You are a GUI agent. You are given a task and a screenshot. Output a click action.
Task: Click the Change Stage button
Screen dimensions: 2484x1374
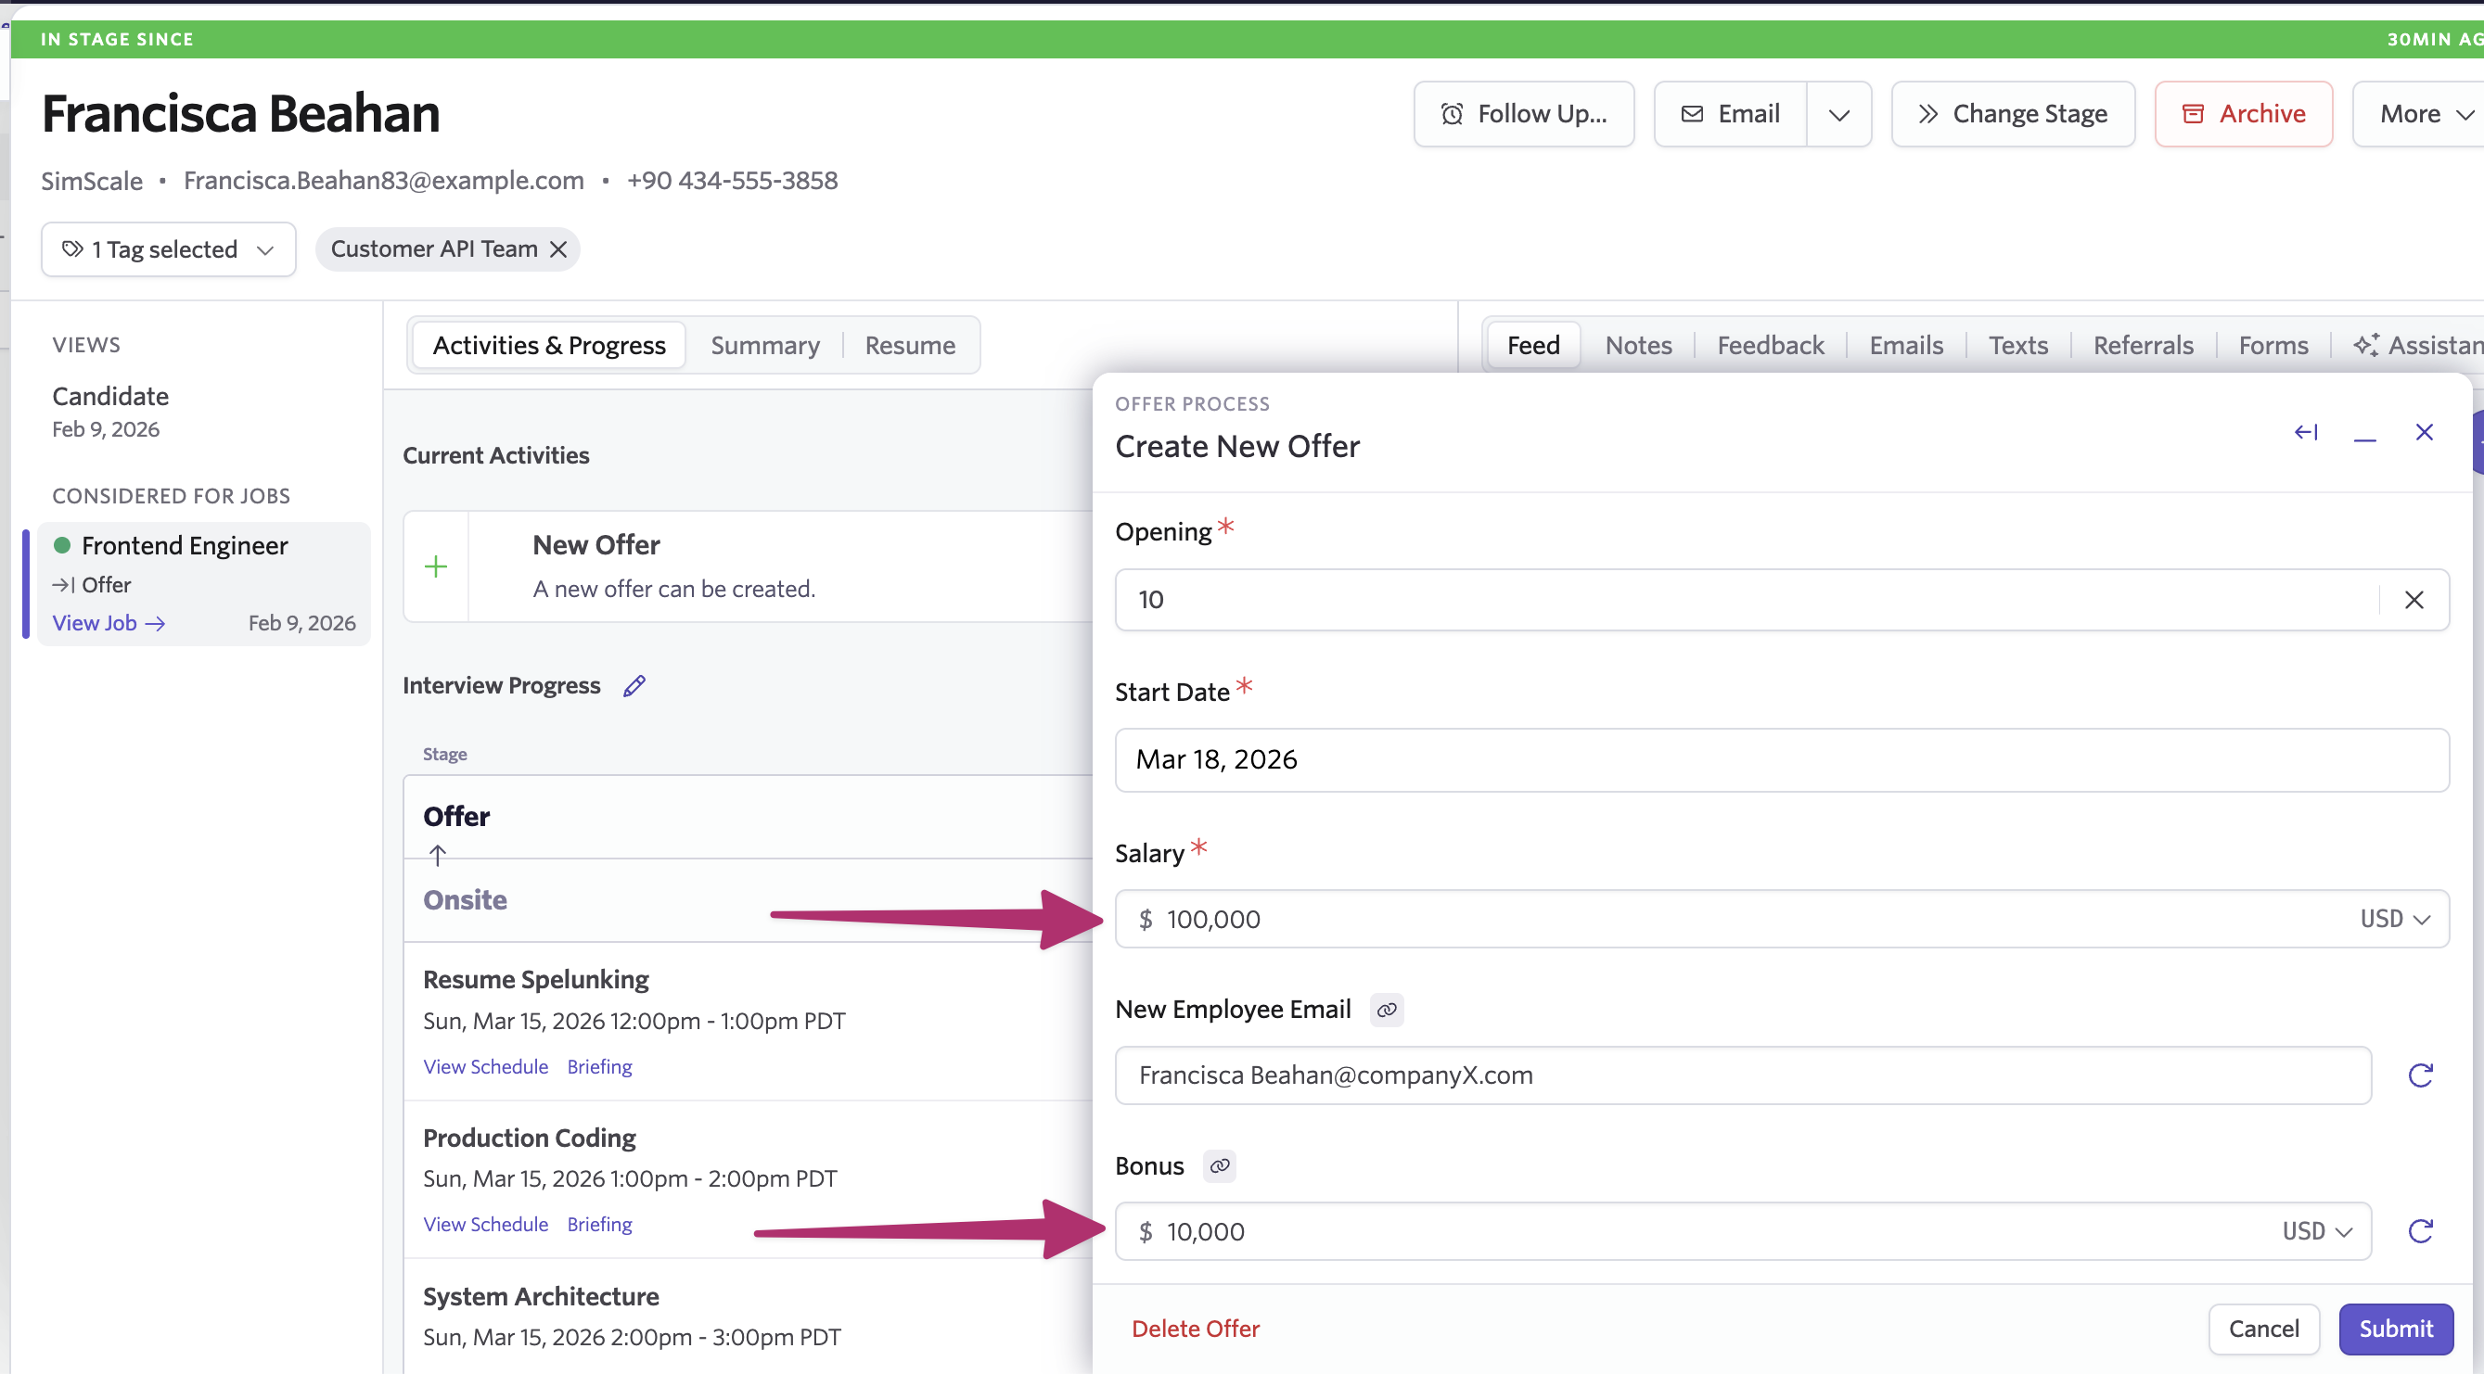[2013, 115]
